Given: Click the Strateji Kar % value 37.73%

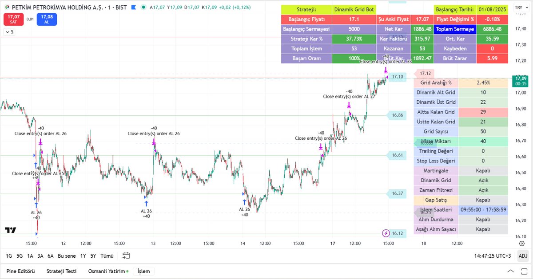Looking at the screenshot, I should (354, 39).
